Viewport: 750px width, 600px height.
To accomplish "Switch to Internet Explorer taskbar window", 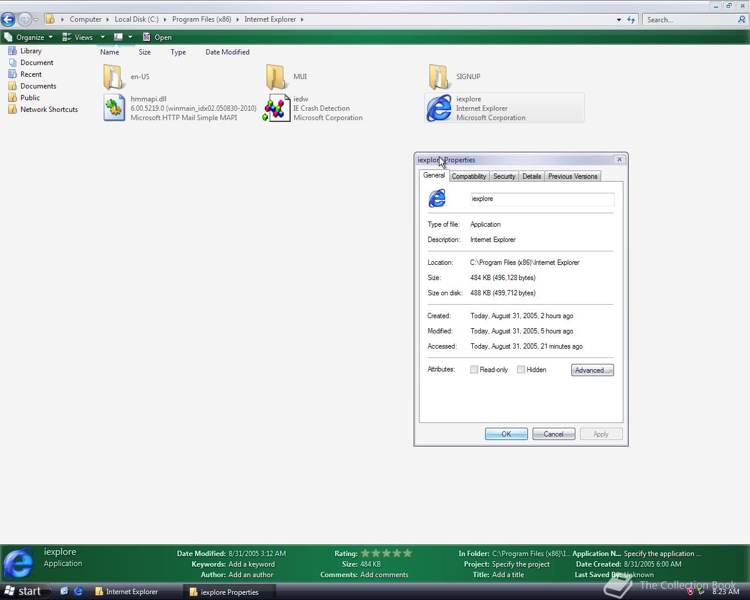I will [136, 592].
